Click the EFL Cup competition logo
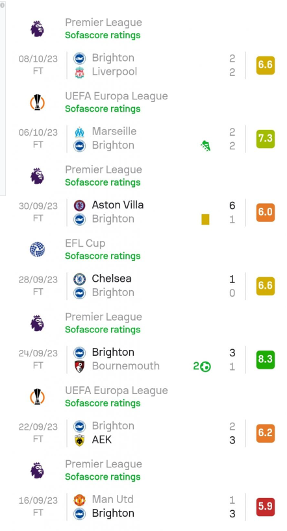 pos(37,249)
